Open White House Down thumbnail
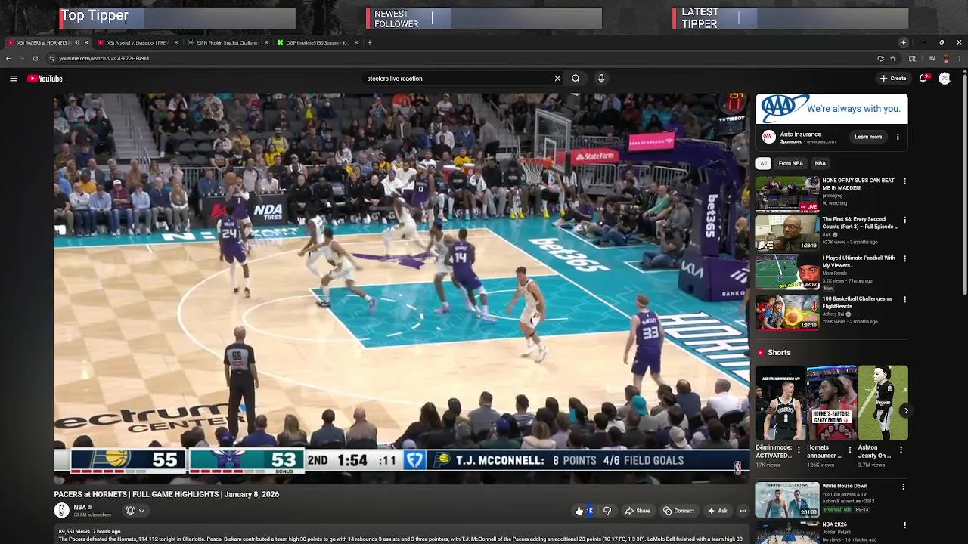 pos(787,499)
